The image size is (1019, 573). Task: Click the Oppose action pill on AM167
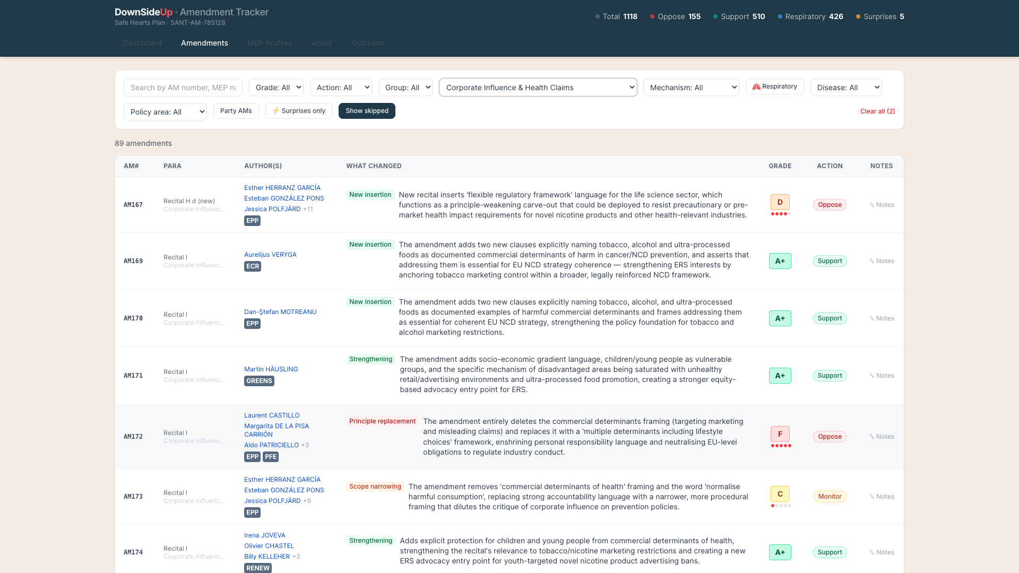pyautogui.click(x=830, y=205)
